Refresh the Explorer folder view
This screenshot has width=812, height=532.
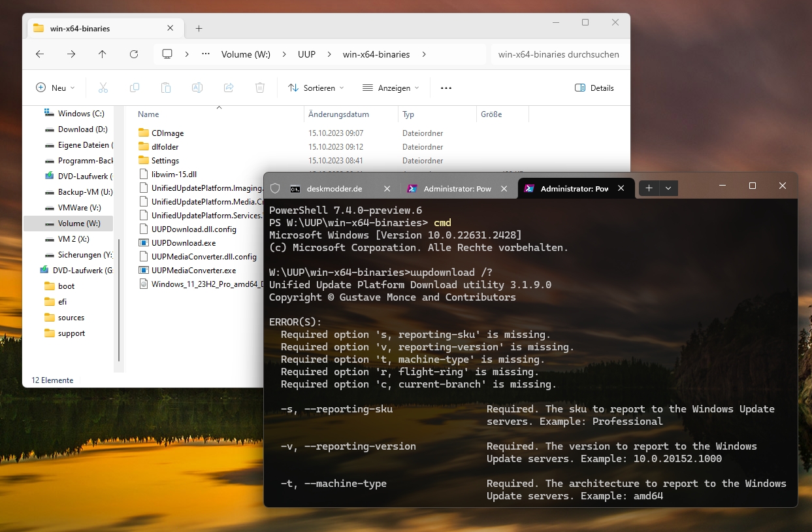point(134,54)
